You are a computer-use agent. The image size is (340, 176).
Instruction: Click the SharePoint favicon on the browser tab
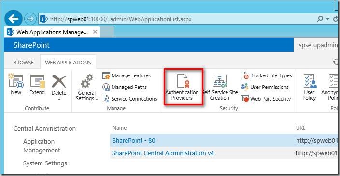click(x=11, y=32)
